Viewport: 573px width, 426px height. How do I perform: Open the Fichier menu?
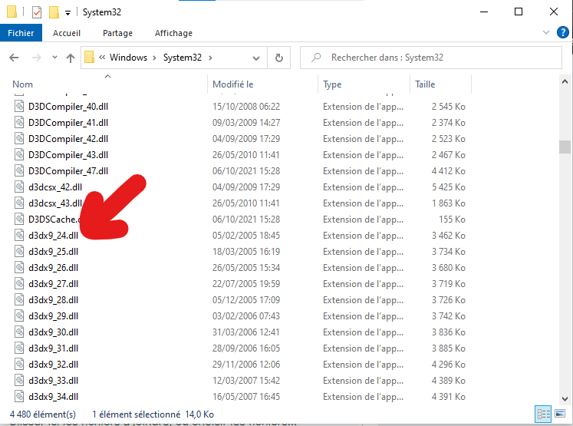tap(21, 33)
